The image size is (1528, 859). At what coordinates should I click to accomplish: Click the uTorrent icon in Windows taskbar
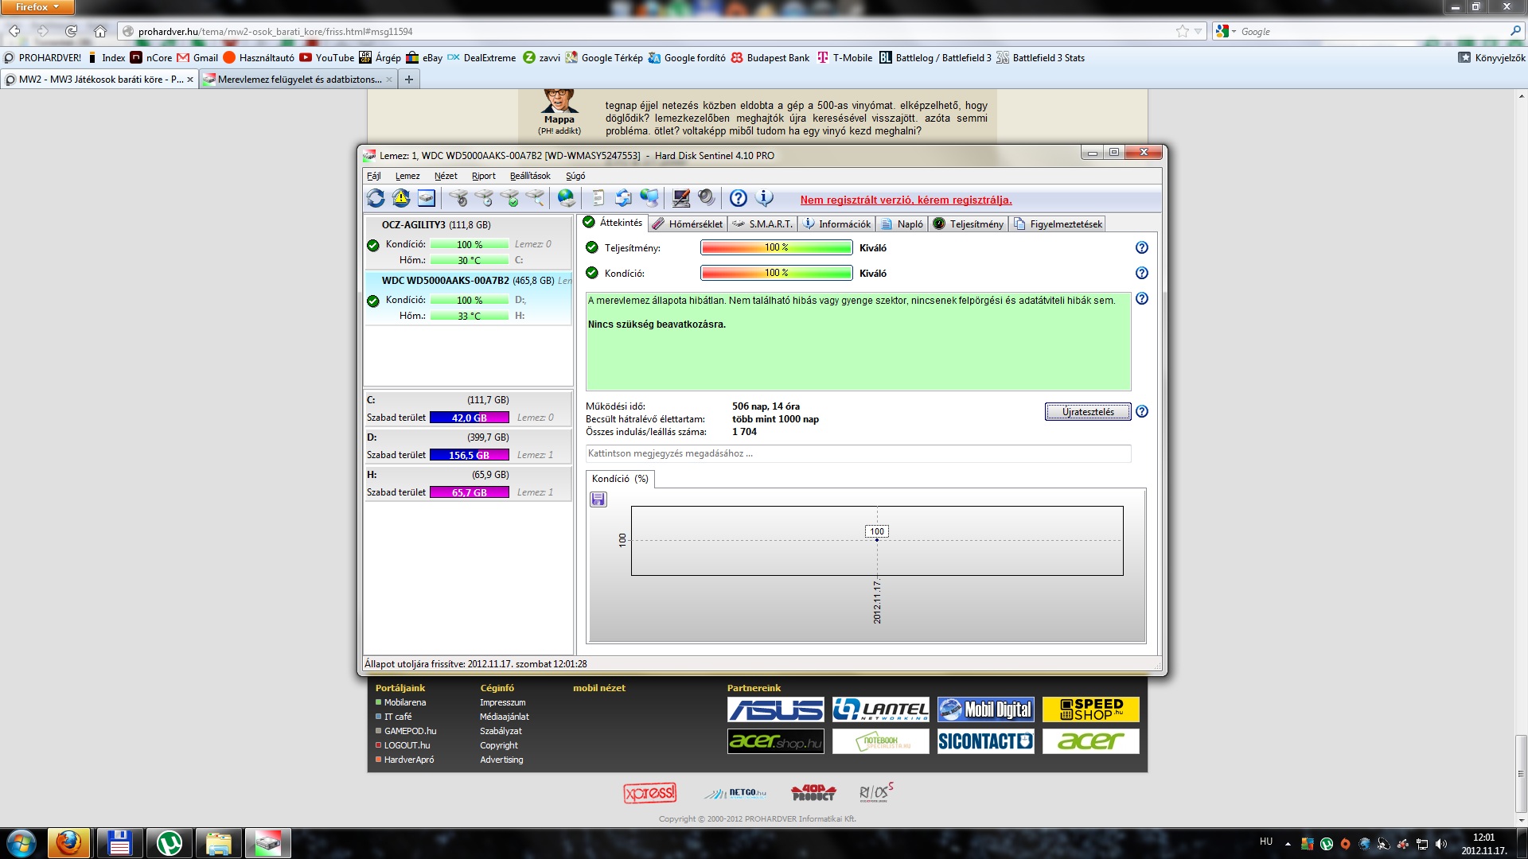click(x=170, y=843)
